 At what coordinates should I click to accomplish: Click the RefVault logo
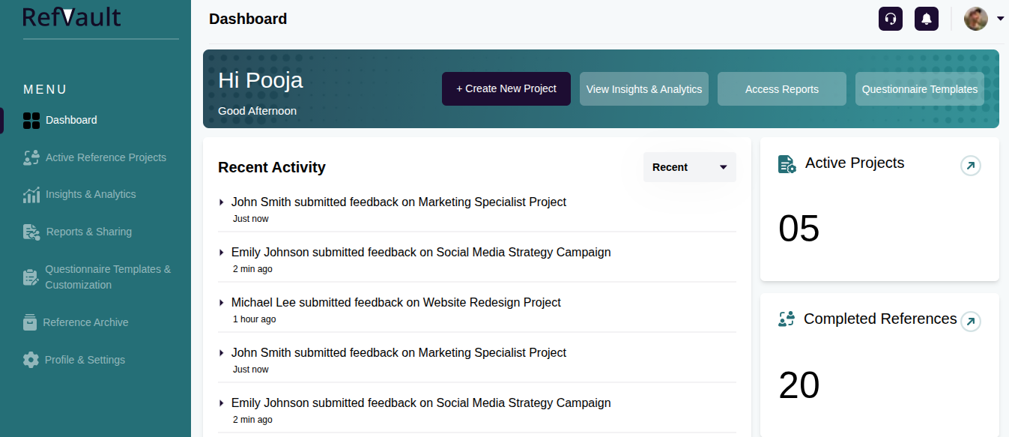(x=72, y=17)
